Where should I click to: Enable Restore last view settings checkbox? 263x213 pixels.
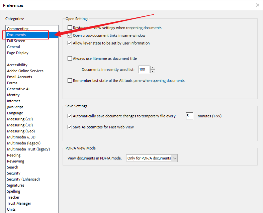point(70,28)
